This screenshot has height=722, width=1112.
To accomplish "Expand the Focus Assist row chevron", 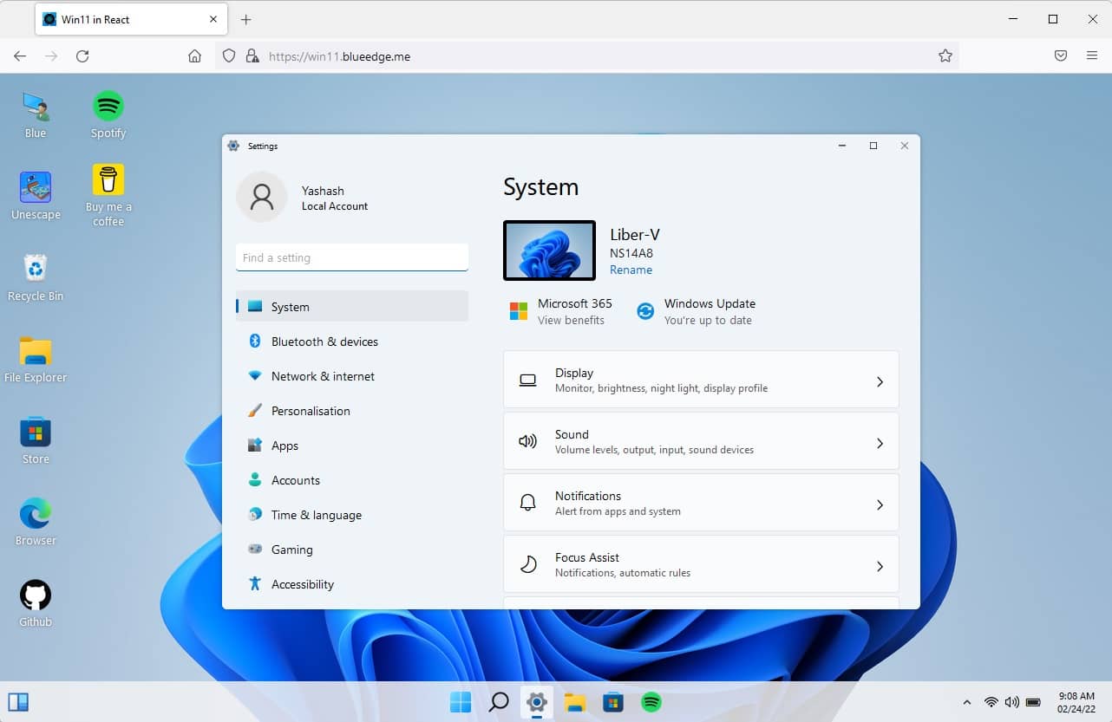I will tap(880, 566).
